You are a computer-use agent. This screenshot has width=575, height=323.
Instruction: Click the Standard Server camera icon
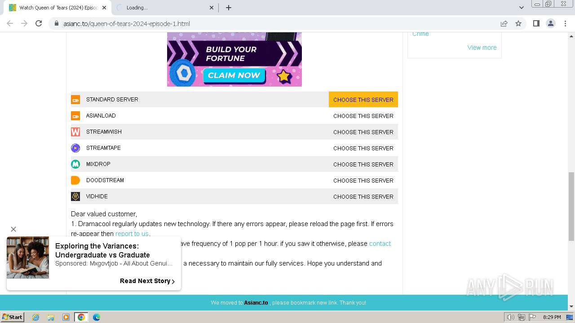coord(75,100)
